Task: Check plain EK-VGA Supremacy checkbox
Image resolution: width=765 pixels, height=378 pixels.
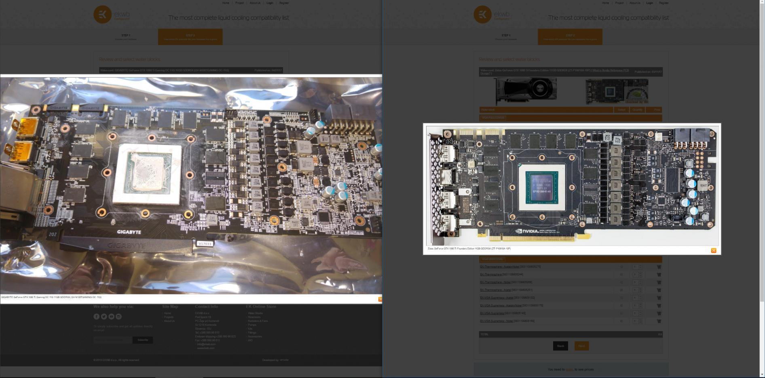Action: tap(621, 313)
